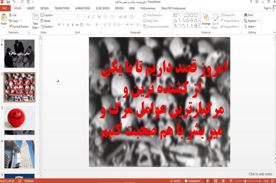Viewport: 276px width, 183px height.
Task: Reset the slide layout
Action: pyautogui.click(x=46, y=21)
